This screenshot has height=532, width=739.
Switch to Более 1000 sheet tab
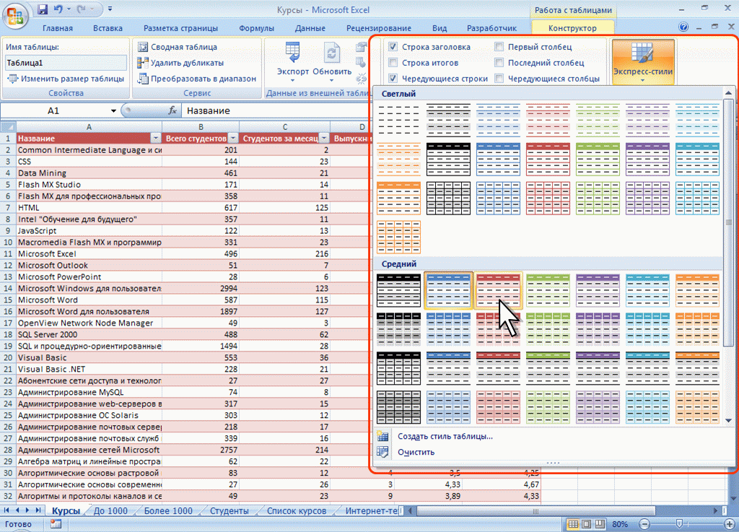(x=168, y=511)
